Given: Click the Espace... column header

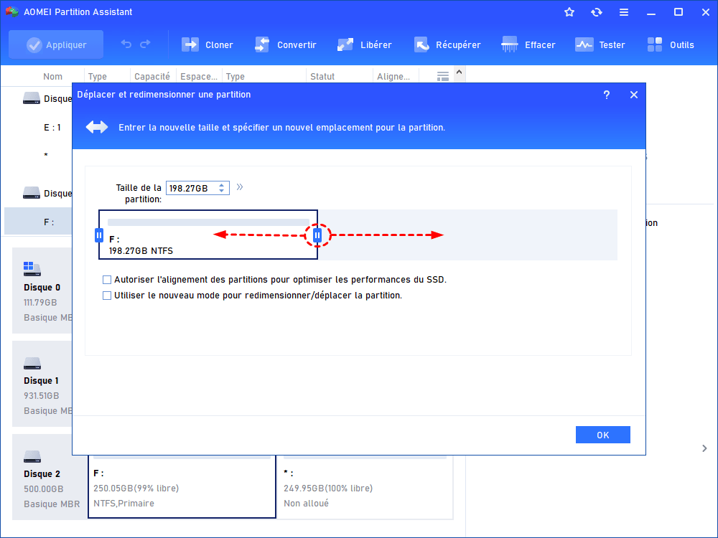Looking at the screenshot, I should [x=199, y=77].
